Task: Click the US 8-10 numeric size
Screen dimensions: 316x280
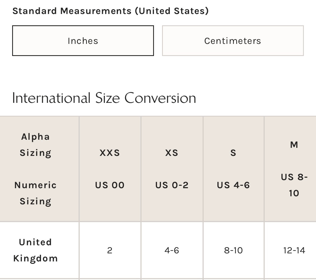Action: (294, 185)
